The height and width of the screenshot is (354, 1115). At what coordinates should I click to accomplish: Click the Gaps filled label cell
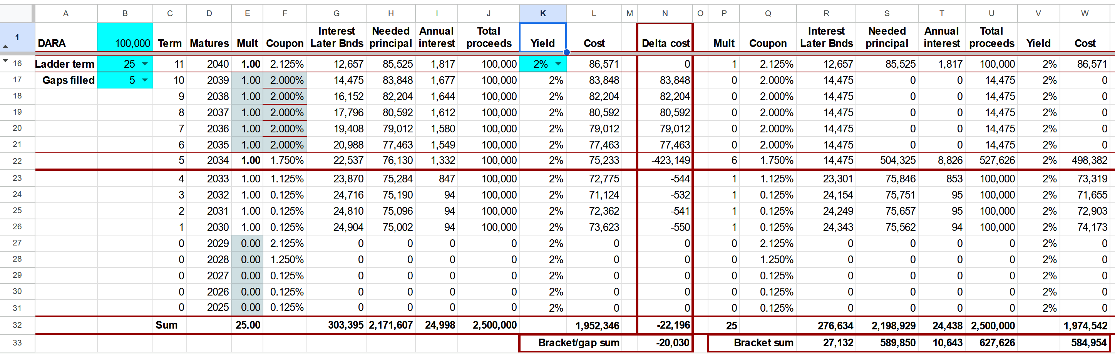point(66,80)
